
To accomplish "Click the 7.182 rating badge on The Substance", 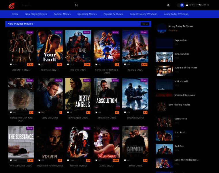I will 30,160.
